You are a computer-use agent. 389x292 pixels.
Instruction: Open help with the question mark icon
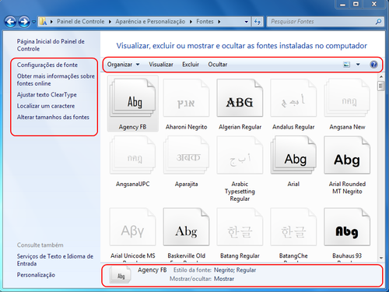point(373,65)
